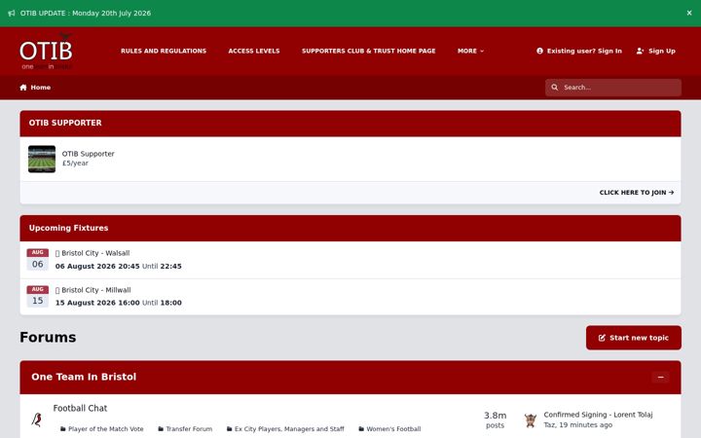Go to Supporters Club & Trust home page

coord(368,51)
